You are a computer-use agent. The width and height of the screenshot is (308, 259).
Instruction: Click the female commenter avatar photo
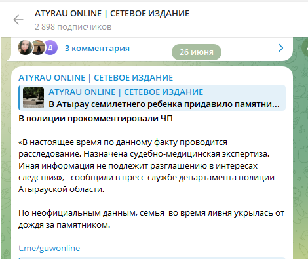pyautogui.click(x=25, y=47)
